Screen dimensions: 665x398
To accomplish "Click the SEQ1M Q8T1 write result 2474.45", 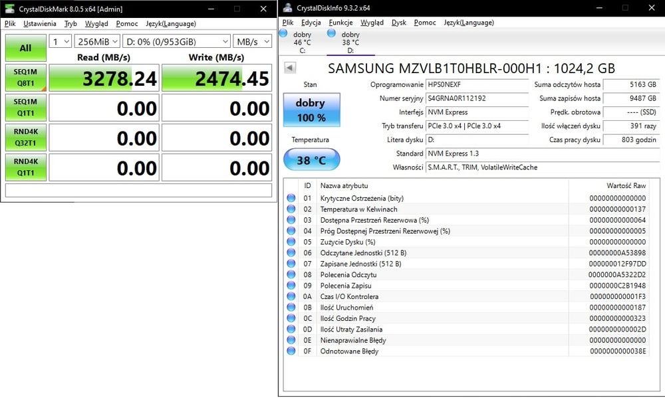I will 217,78.
